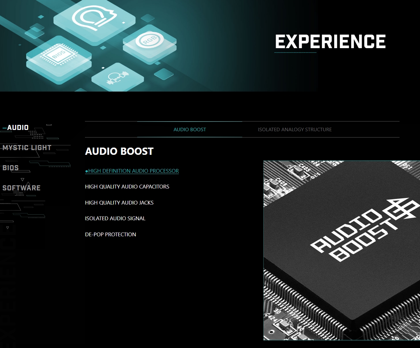Select High Quality Audio Capacitors item

[127, 187]
